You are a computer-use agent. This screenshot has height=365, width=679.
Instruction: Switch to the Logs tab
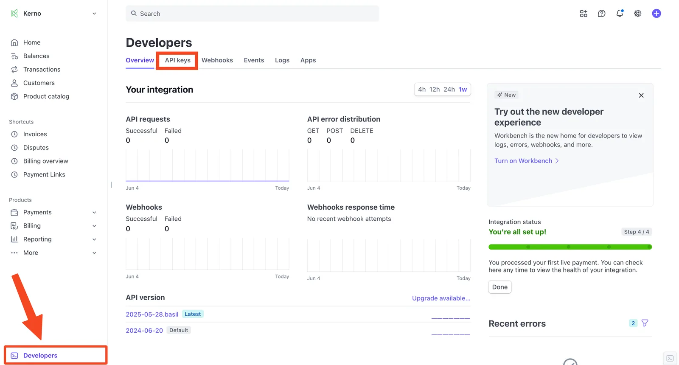[282, 60]
